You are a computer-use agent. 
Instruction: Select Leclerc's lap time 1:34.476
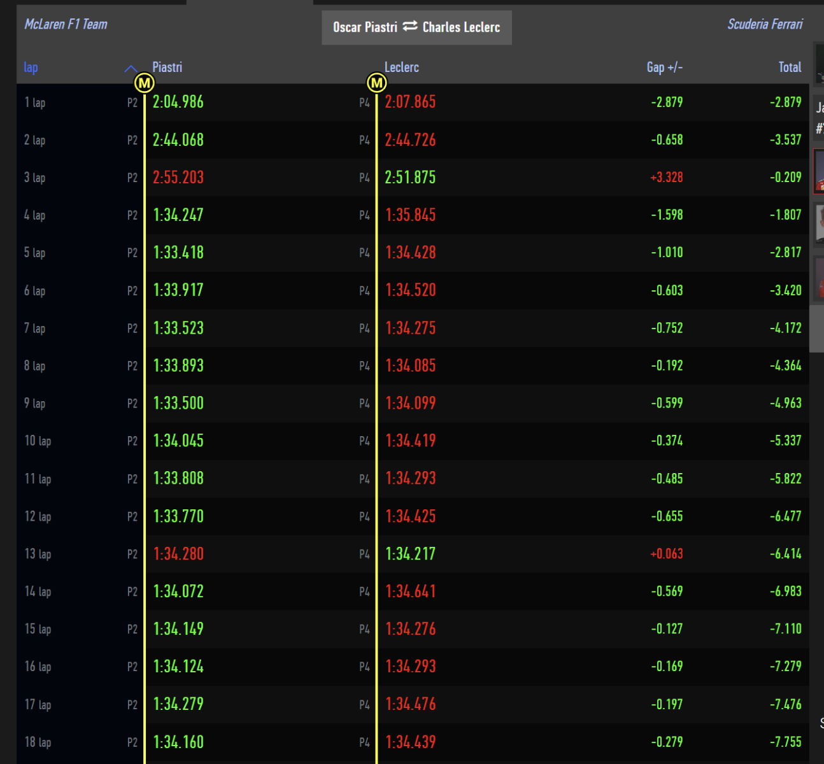(x=411, y=704)
